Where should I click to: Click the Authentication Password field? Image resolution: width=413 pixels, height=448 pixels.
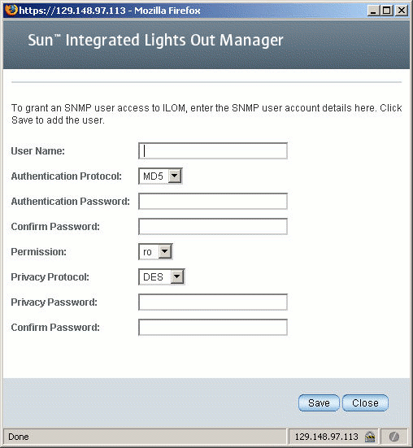(213, 202)
